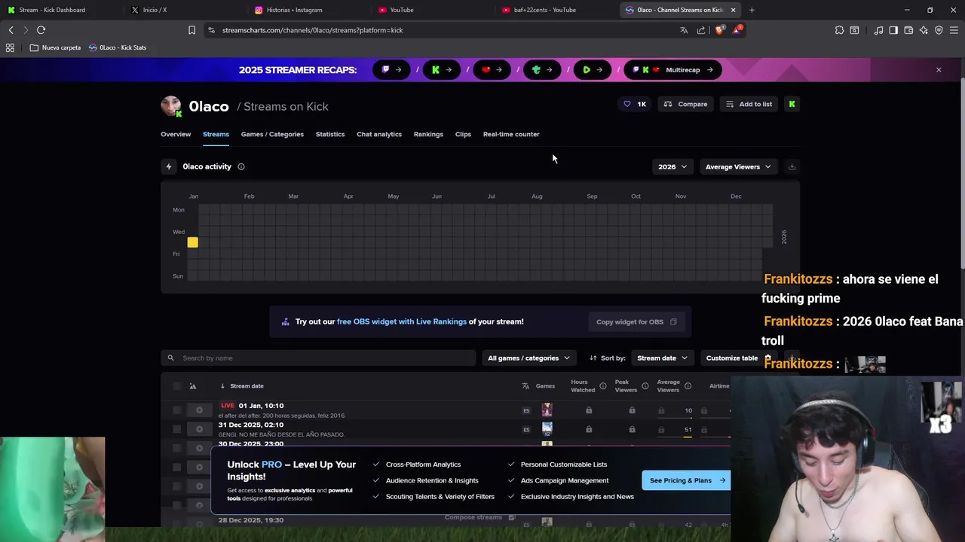Screen dimensions: 965x542
Task: Click the green Kick icon beside Add to list
Action: (792, 104)
